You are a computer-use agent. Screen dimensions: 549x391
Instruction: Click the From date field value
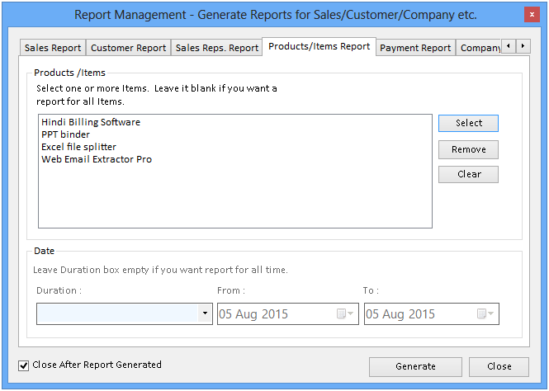pyautogui.click(x=253, y=313)
